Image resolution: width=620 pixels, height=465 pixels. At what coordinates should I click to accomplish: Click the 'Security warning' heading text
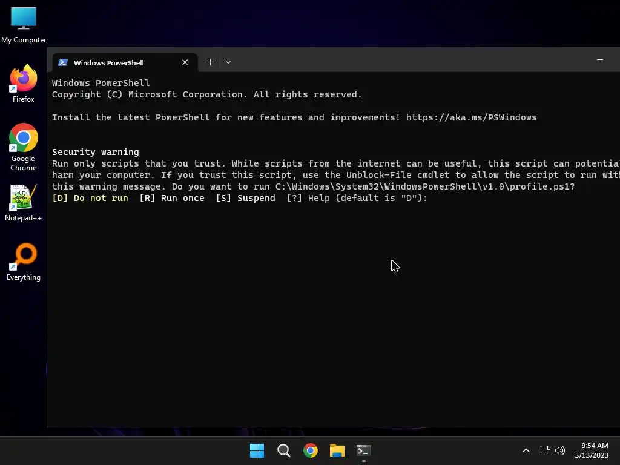95,152
